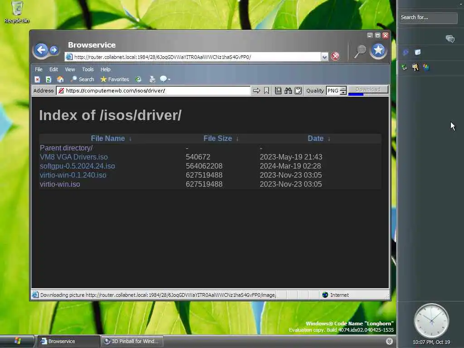The width and height of the screenshot is (464, 348).
Task: Go back with the large blue Back arrow
Action: (41, 50)
